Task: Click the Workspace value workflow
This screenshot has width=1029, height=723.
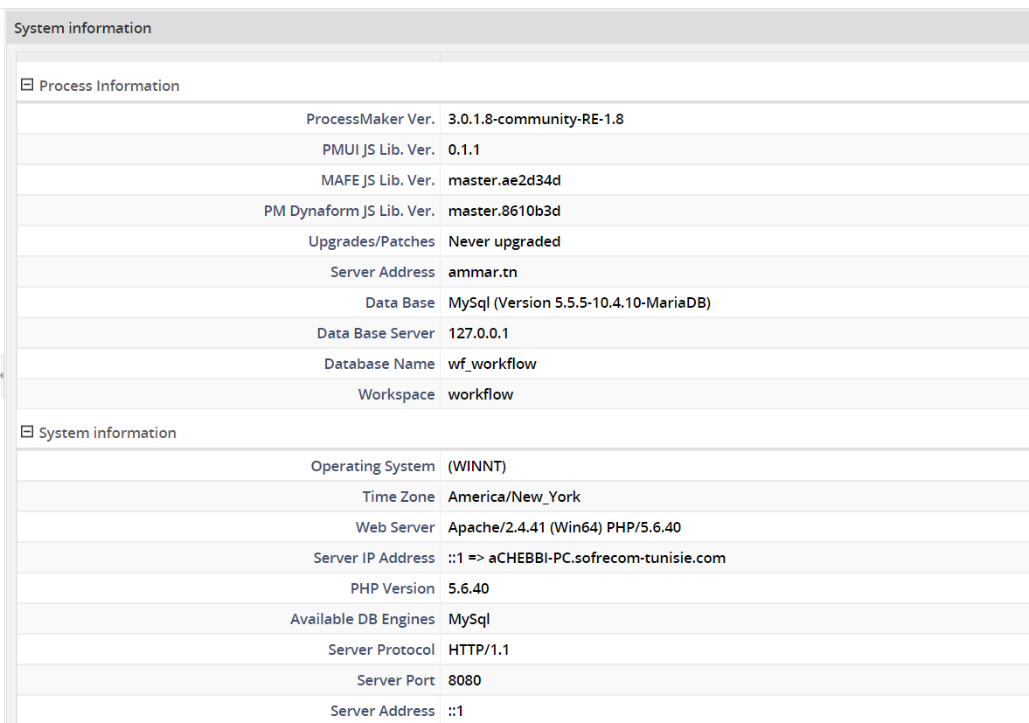Action: (480, 393)
